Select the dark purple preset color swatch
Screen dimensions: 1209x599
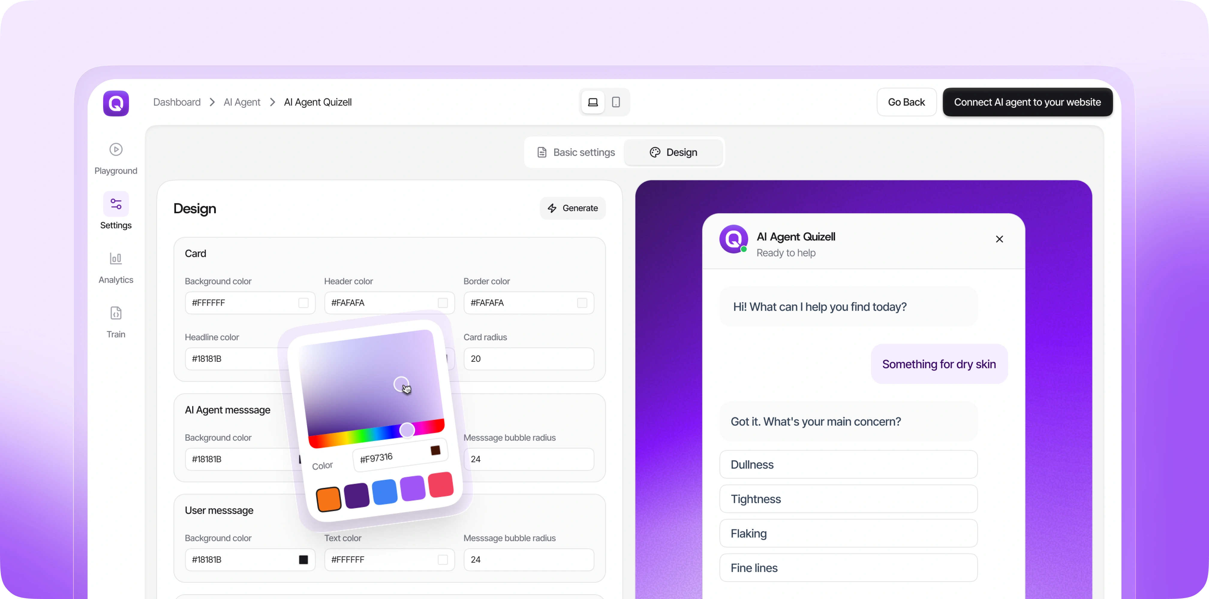(357, 495)
